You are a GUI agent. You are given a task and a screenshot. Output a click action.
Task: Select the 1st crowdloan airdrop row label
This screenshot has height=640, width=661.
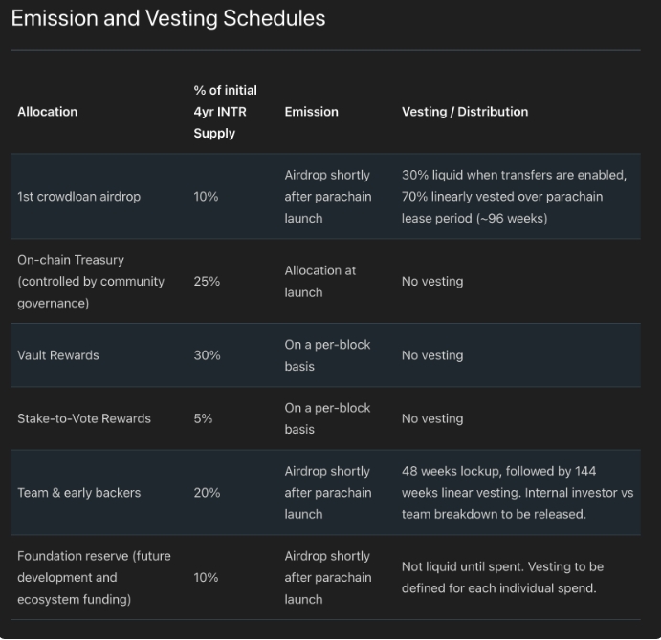coord(78,197)
